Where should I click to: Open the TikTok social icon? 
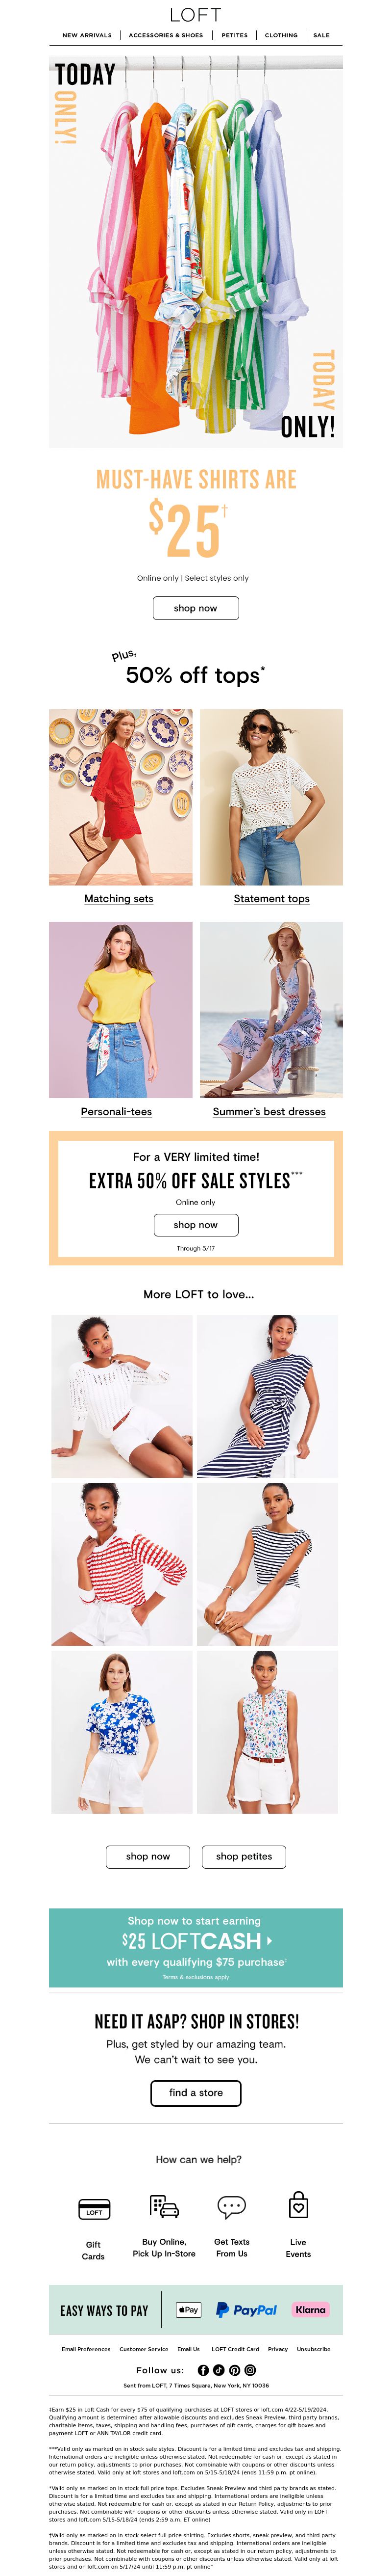pyautogui.click(x=220, y=2370)
